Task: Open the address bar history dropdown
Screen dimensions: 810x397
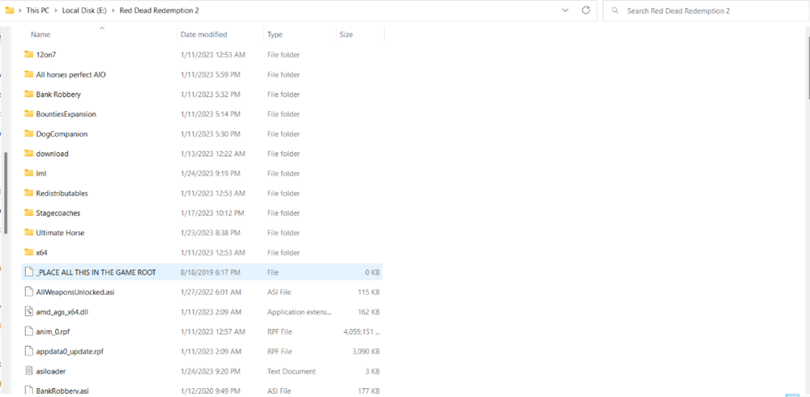Action: pyautogui.click(x=565, y=11)
